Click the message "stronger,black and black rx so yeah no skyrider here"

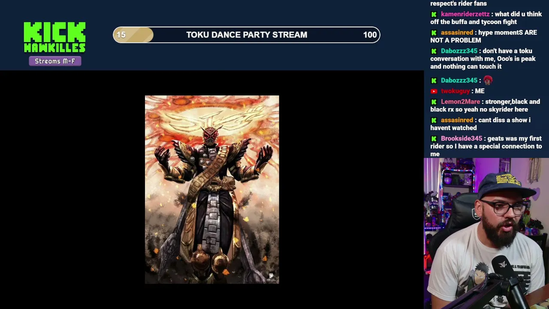[x=485, y=106]
